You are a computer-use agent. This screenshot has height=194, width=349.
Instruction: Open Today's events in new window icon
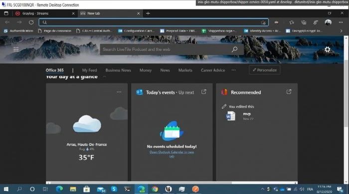click(203, 92)
